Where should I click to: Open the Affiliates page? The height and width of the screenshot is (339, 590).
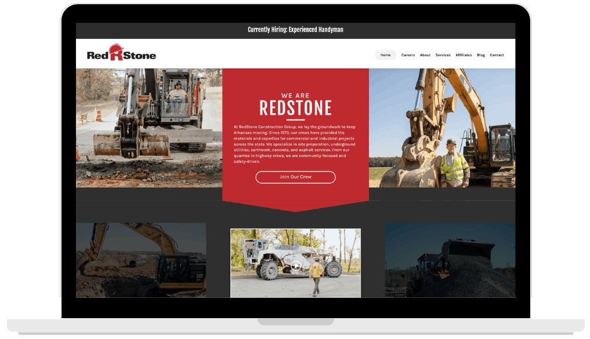pyautogui.click(x=464, y=55)
